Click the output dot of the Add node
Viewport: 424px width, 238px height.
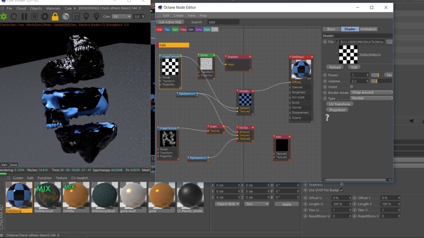coord(290,137)
